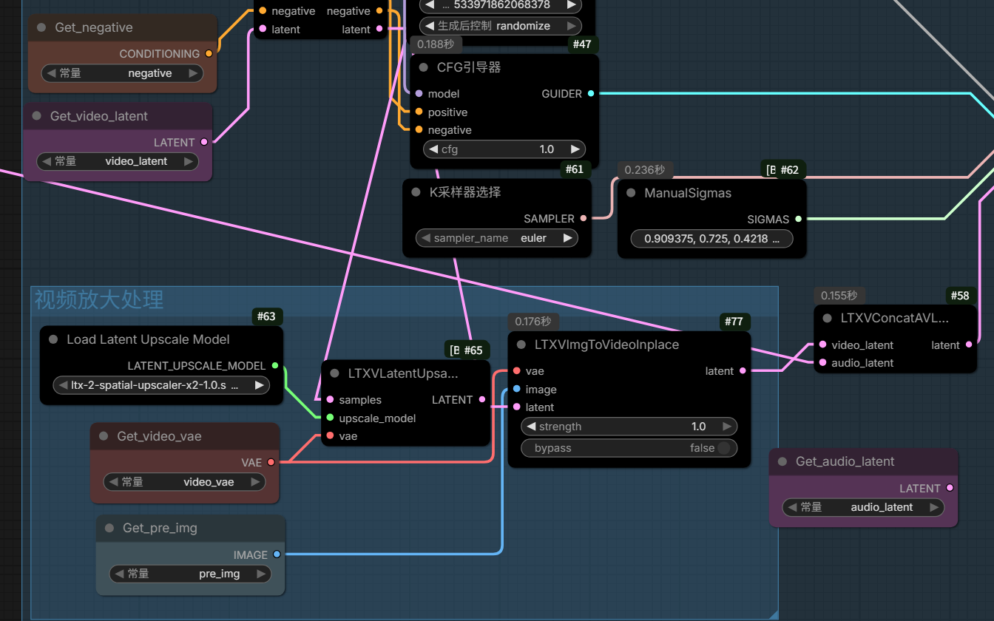Click the GUIDER output port on CFG引导器

coord(589,94)
